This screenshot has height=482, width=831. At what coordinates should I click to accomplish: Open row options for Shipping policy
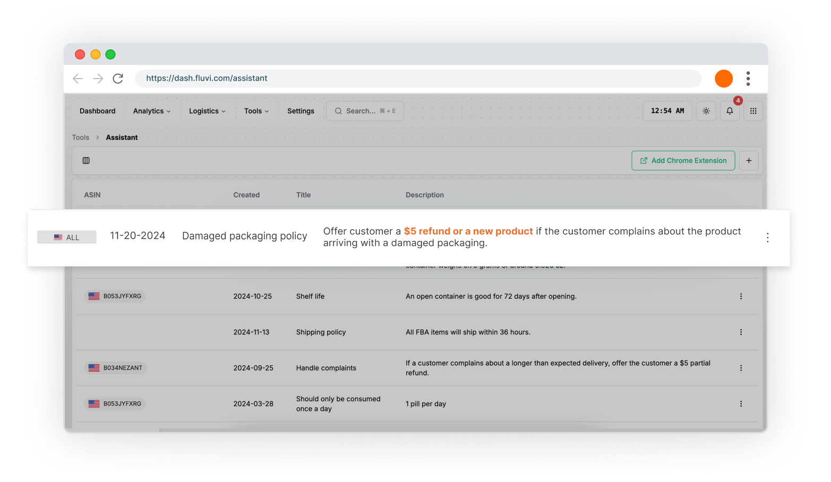pos(741,332)
